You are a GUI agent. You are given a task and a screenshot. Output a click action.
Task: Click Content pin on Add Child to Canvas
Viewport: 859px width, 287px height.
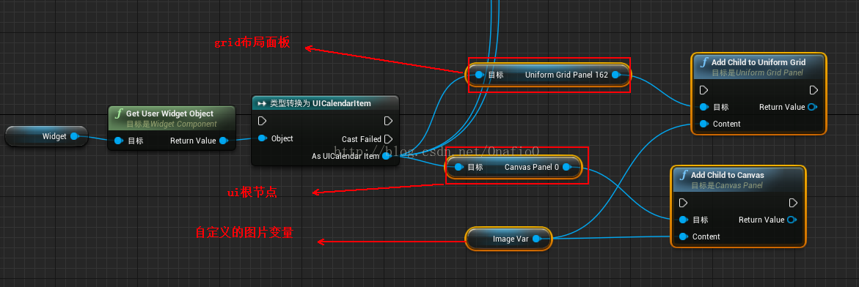click(683, 236)
